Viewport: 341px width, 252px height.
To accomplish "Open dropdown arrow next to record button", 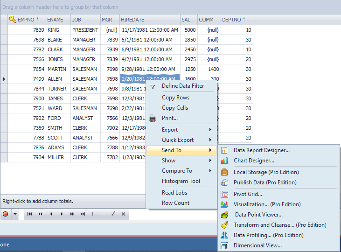I will (x=15, y=214).
